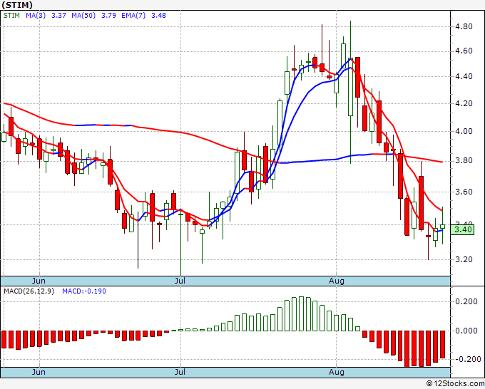Image resolution: width=485 pixels, height=389 pixels.
Task: Click the Jun label on MACD panel axis
Action: [x=39, y=372]
